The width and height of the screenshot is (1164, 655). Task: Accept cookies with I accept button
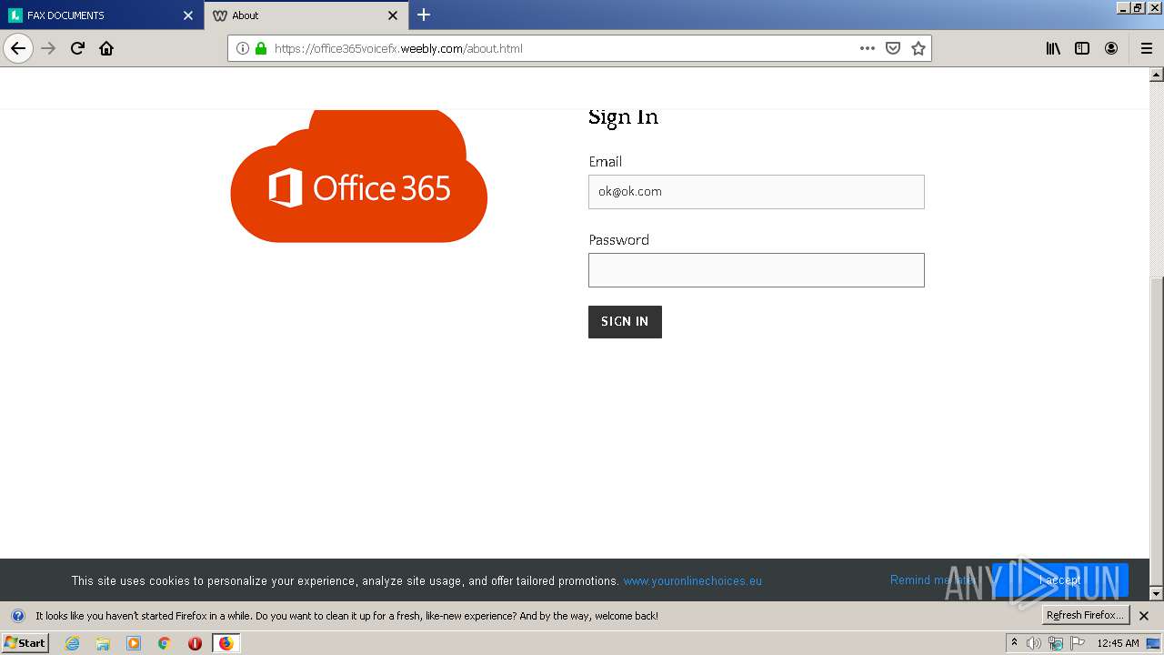[x=1060, y=580]
